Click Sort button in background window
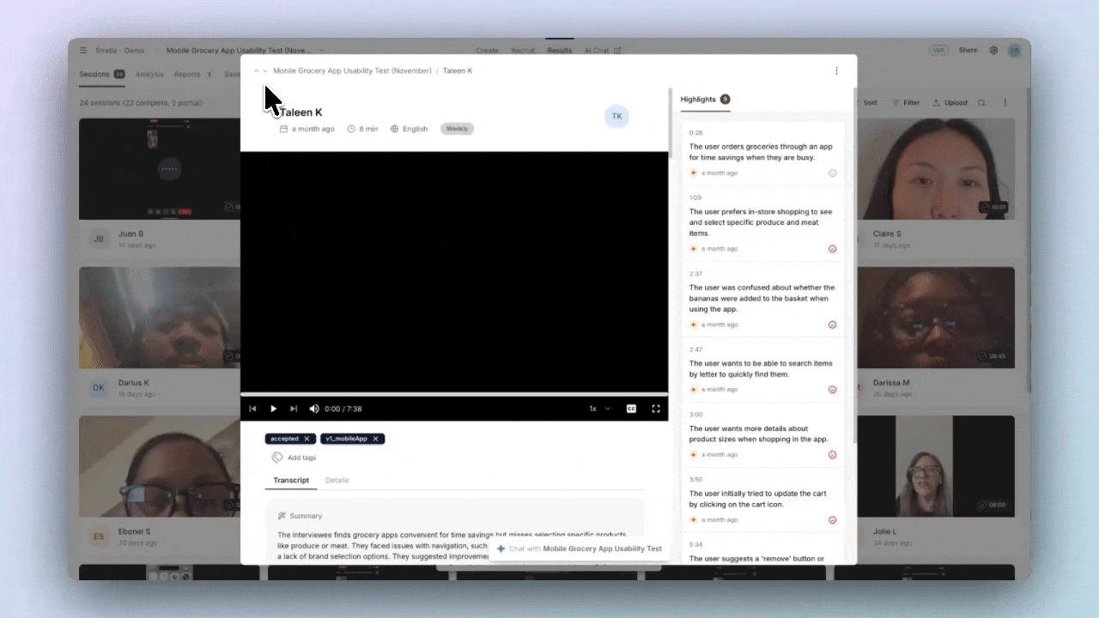Screen dimensions: 1099x618 click(865, 103)
